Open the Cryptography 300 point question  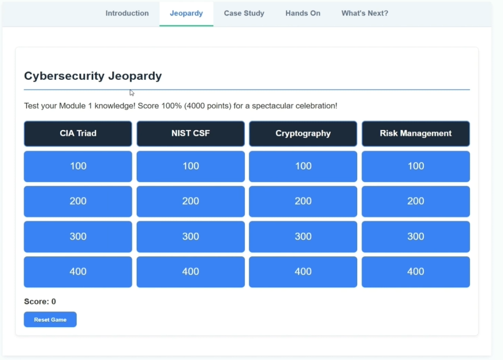click(303, 236)
